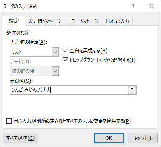Switch to the 入力時メッセージ tab
This screenshot has height=147, width=161.
[45, 21]
